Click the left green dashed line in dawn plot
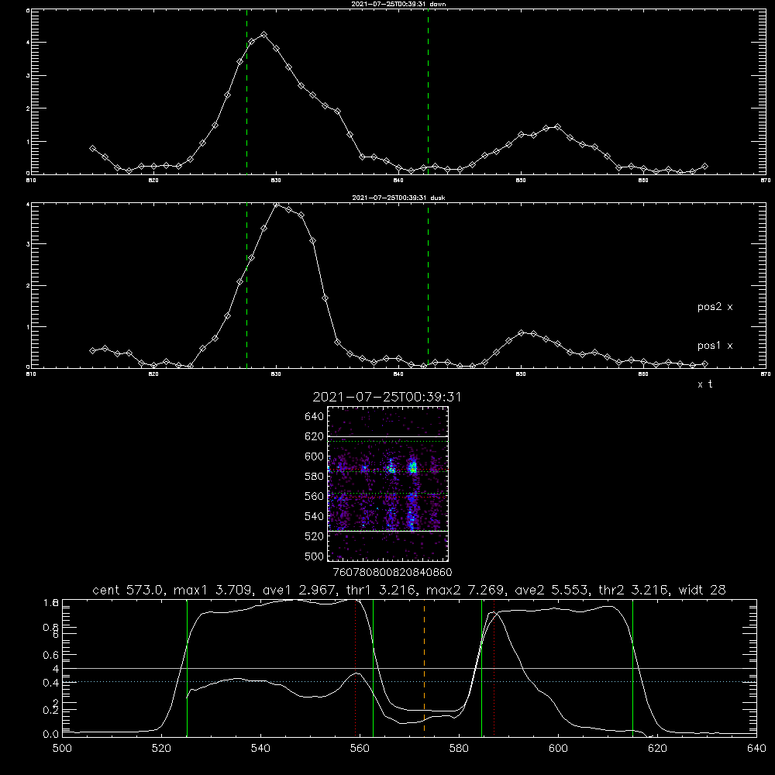This screenshot has height=775, width=775. pos(246,91)
